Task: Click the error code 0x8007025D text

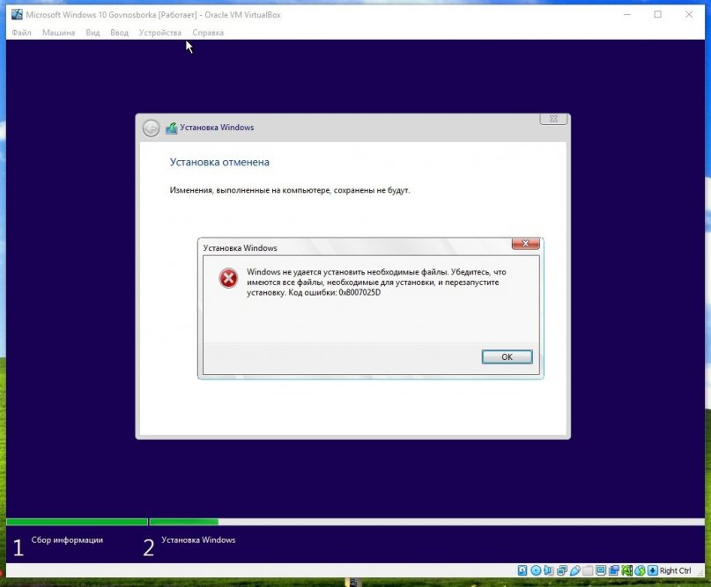Action: pos(359,292)
